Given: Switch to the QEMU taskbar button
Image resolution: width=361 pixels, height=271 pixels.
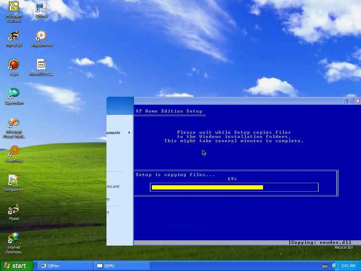Looking at the screenshot, I should pyautogui.click(x=122, y=266).
